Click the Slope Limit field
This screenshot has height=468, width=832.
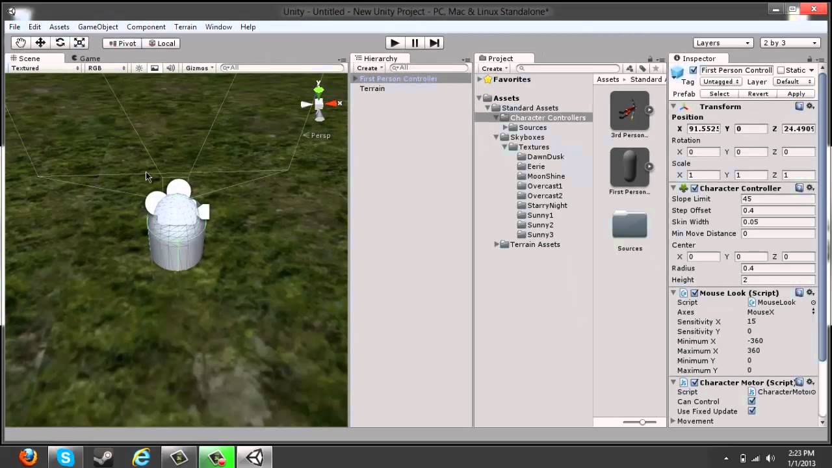(778, 199)
